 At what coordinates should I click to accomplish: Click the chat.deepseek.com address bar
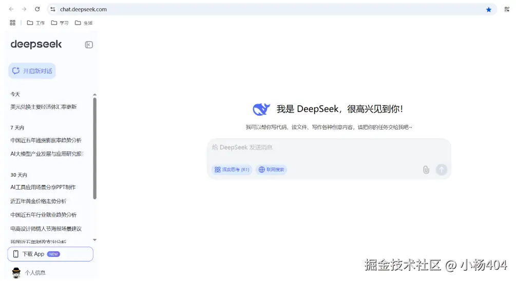coord(272,9)
